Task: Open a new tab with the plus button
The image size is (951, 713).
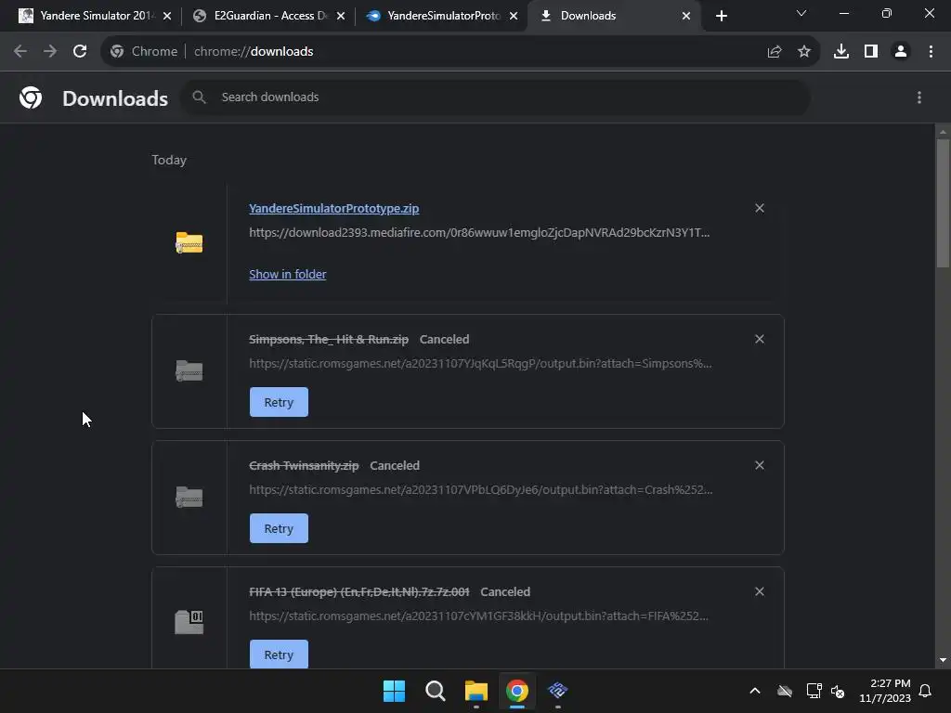Action: (x=721, y=16)
